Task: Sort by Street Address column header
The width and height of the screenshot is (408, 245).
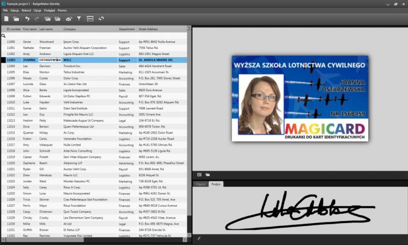Action: [x=162, y=29]
